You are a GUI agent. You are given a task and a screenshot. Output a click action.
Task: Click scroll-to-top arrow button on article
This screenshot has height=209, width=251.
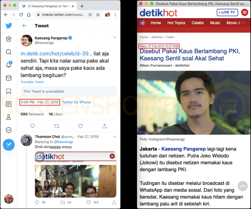[243, 186]
